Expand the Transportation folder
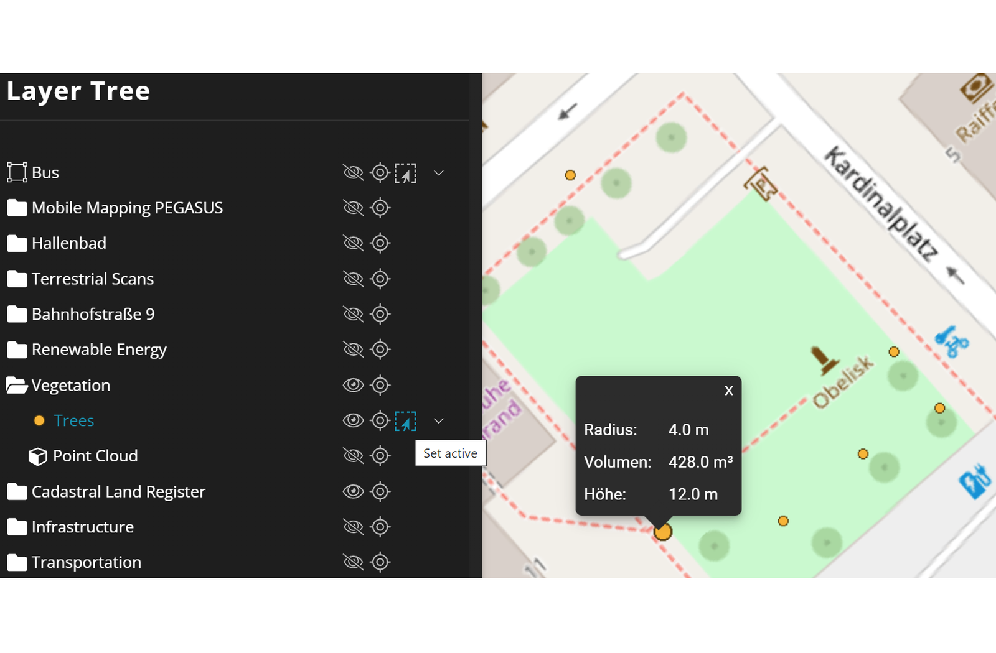Screen dimensions: 996x653 pos(17,562)
